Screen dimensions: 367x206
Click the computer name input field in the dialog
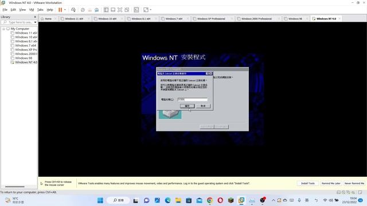coord(193,100)
